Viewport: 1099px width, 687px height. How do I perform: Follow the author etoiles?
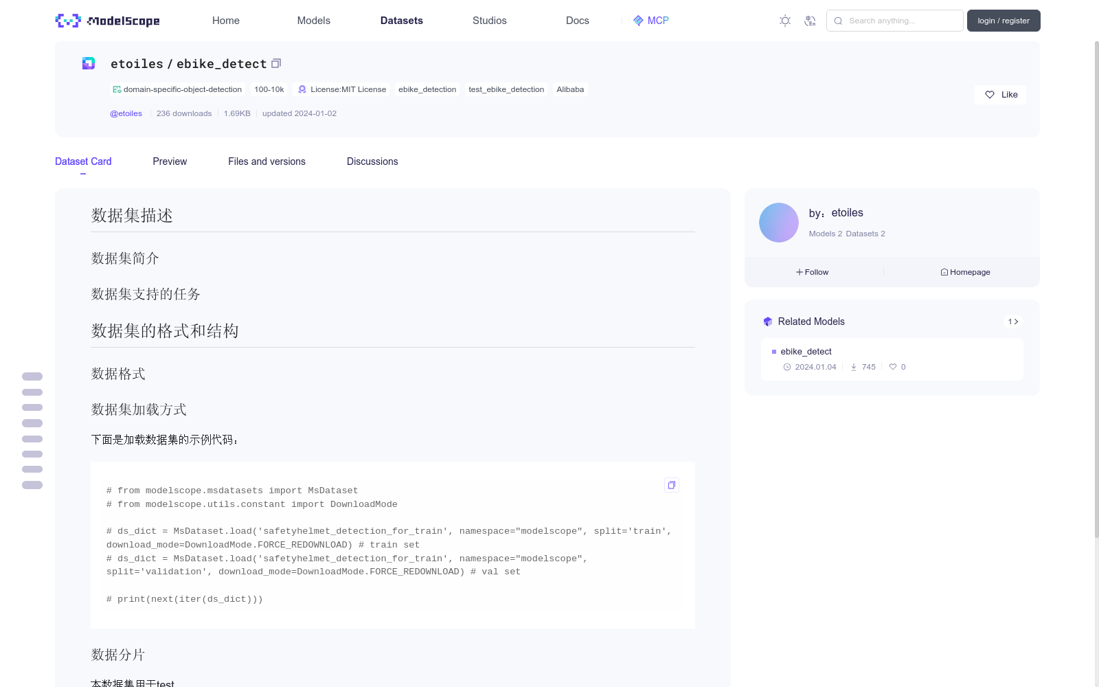tap(813, 272)
